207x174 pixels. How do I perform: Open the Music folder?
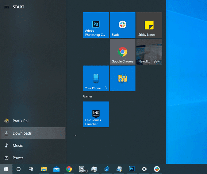[33, 145]
